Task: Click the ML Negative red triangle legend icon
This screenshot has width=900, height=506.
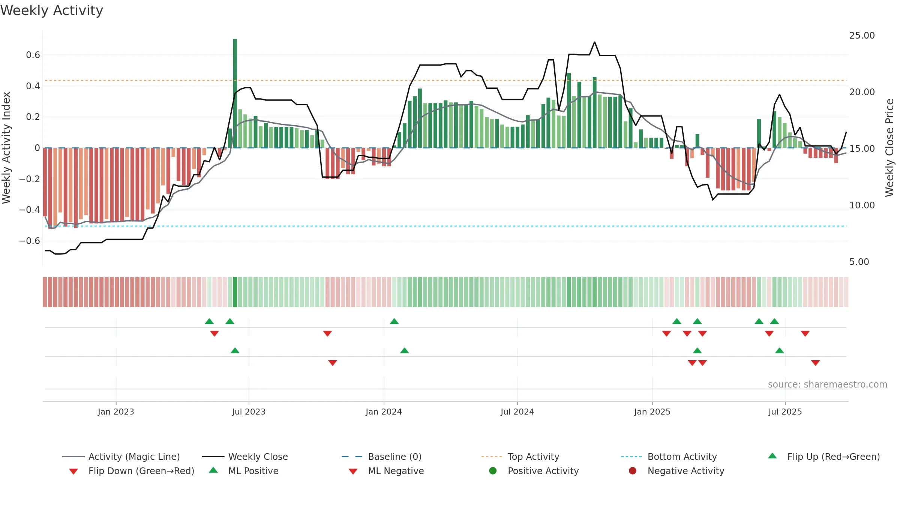Action: pos(353,472)
